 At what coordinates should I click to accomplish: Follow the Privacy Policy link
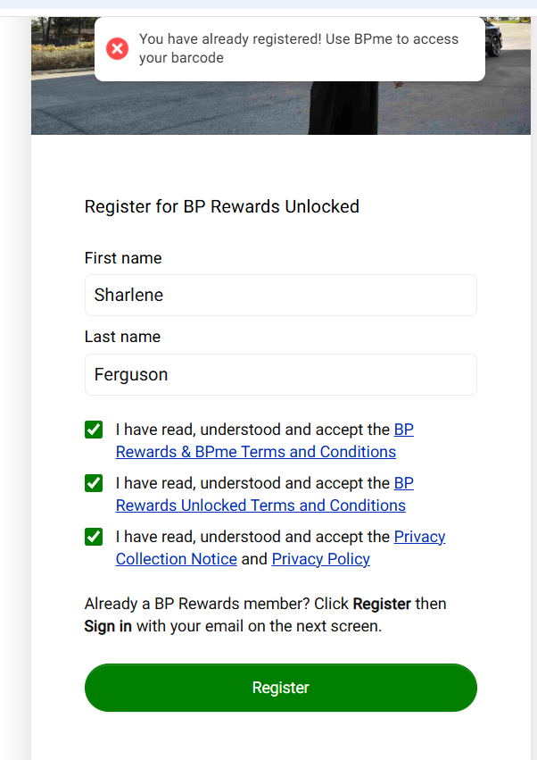320,559
